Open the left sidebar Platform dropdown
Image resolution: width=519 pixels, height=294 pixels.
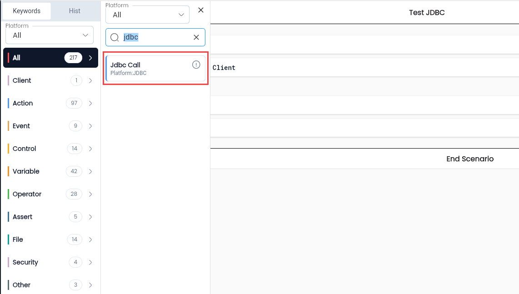tap(50, 35)
